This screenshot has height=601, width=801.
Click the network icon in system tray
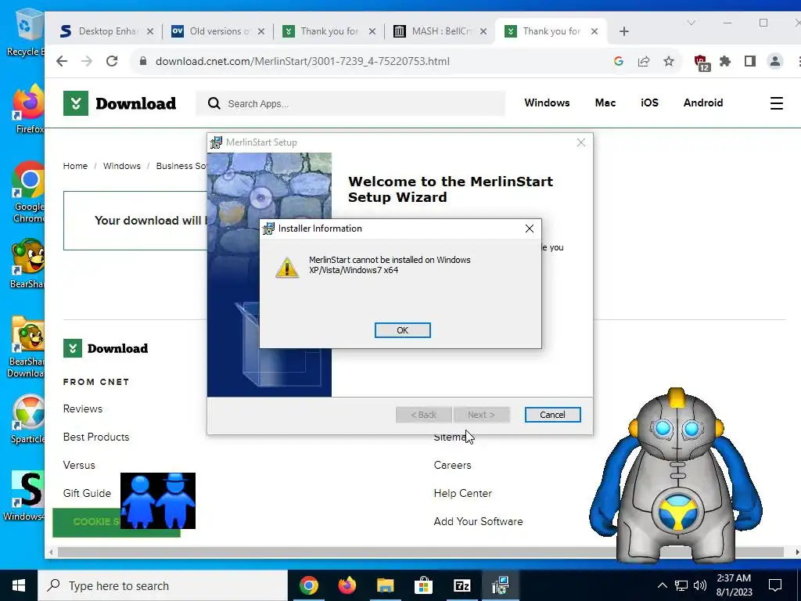[681, 585]
